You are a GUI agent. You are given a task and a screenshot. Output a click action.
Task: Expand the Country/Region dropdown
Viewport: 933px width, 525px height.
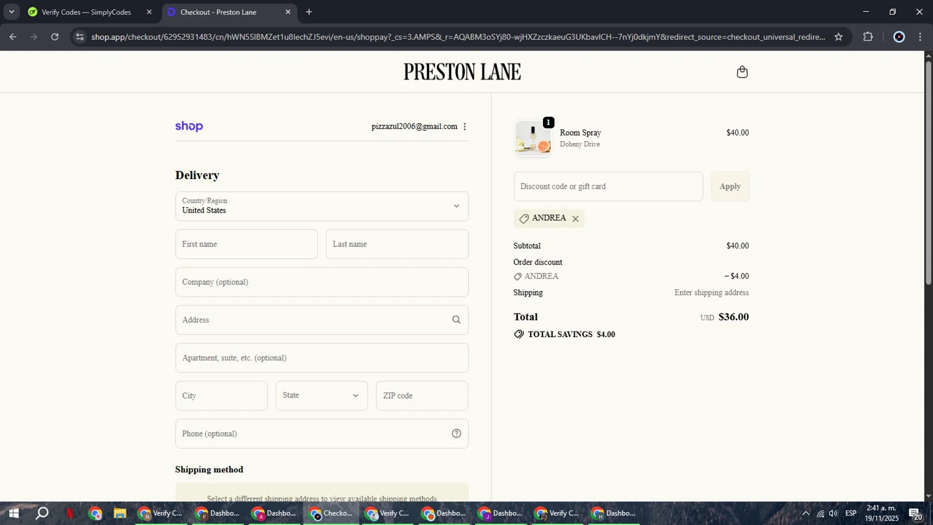pos(322,206)
